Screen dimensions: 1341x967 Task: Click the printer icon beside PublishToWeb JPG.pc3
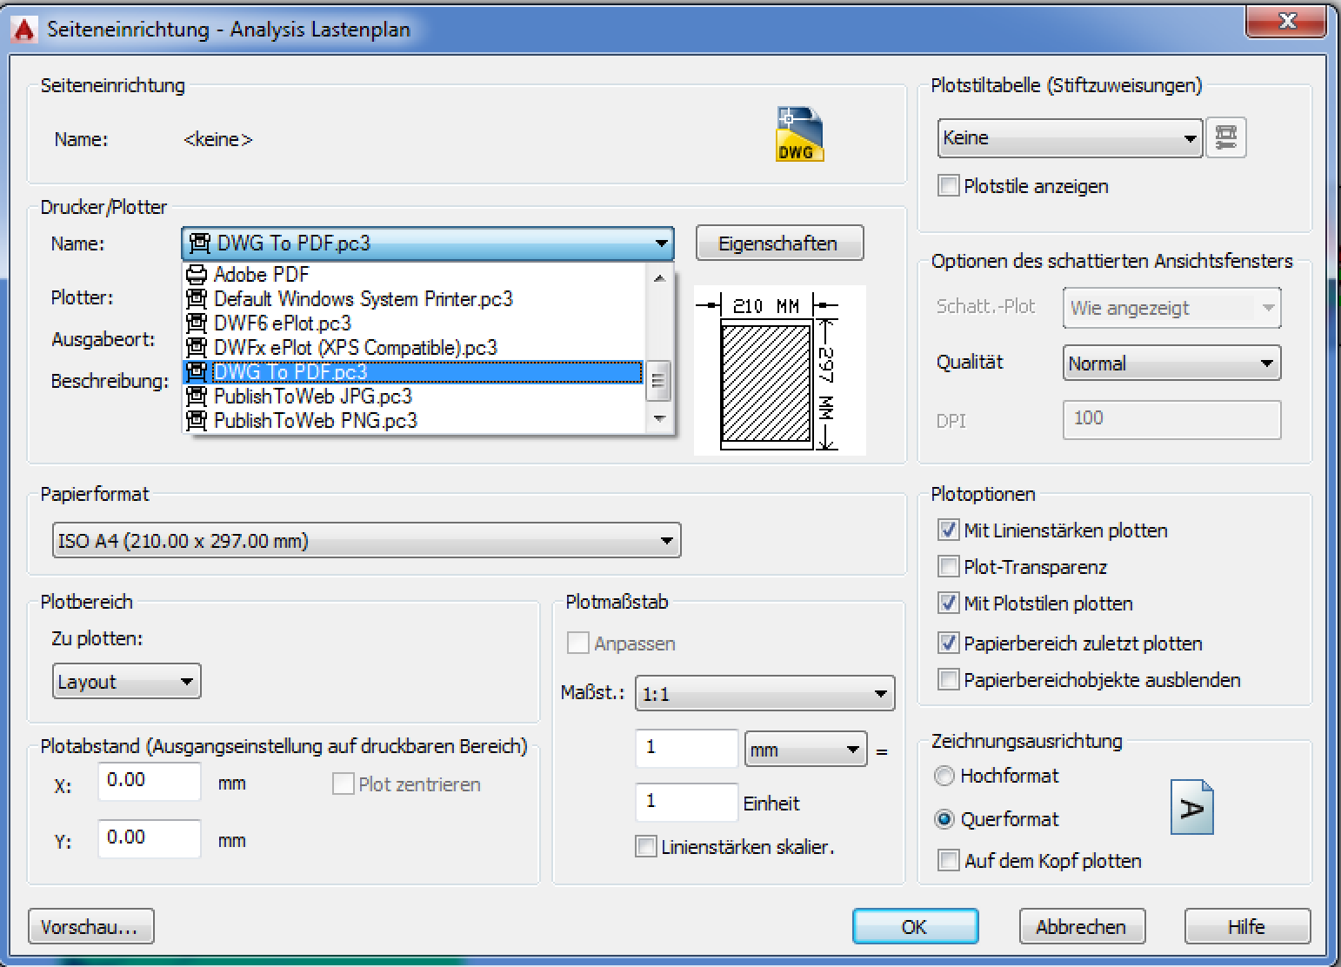[x=197, y=397]
